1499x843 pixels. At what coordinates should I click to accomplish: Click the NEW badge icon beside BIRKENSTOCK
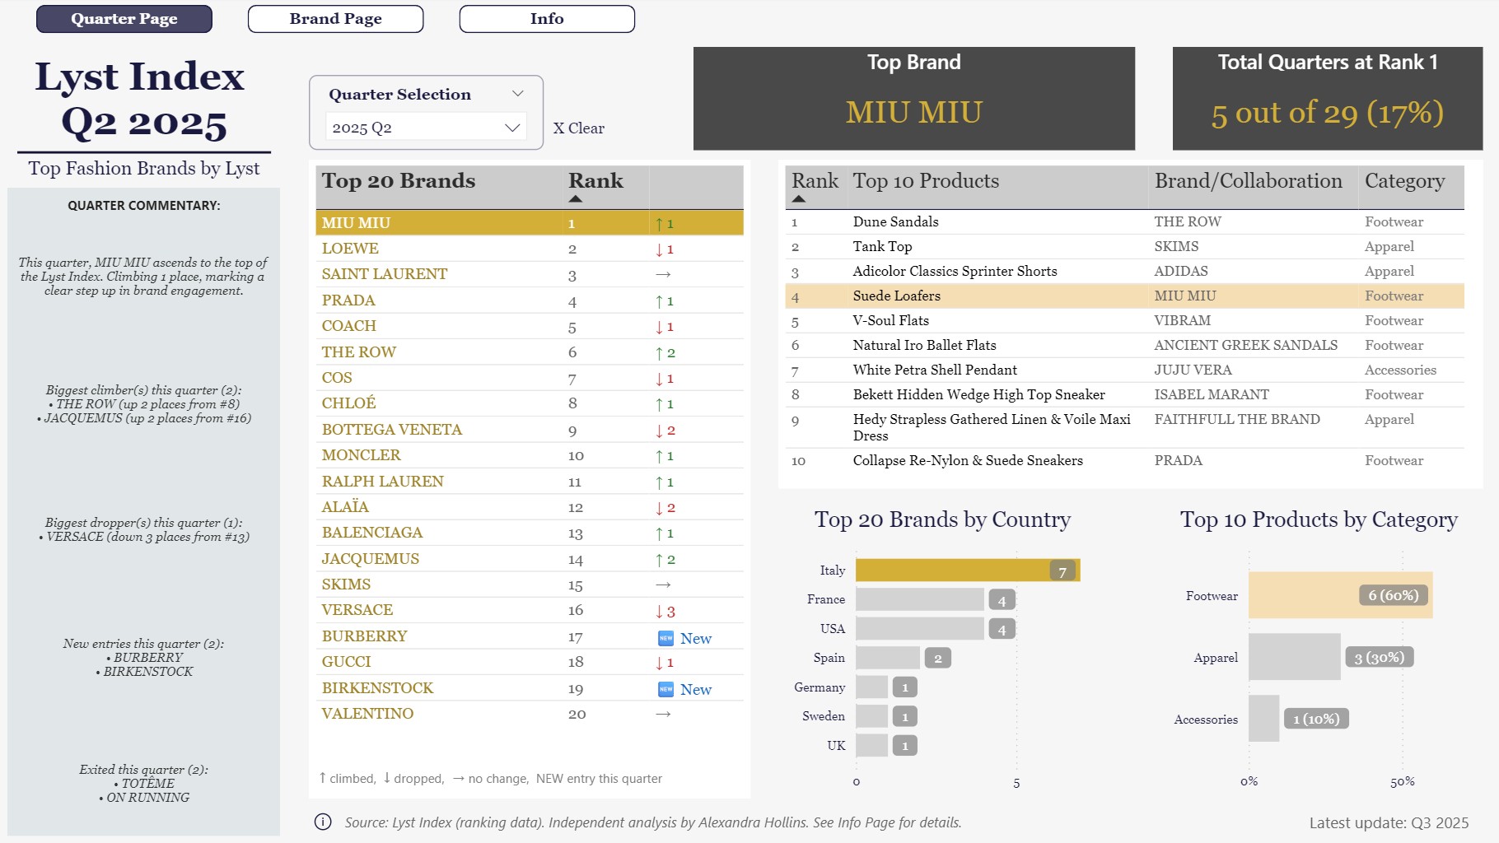click(x=665, y=688)
